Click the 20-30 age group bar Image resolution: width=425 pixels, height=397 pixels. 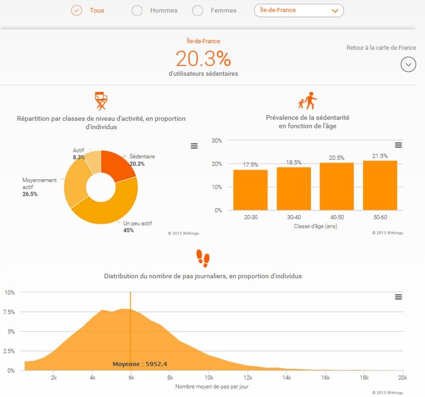tap(250, 190)
